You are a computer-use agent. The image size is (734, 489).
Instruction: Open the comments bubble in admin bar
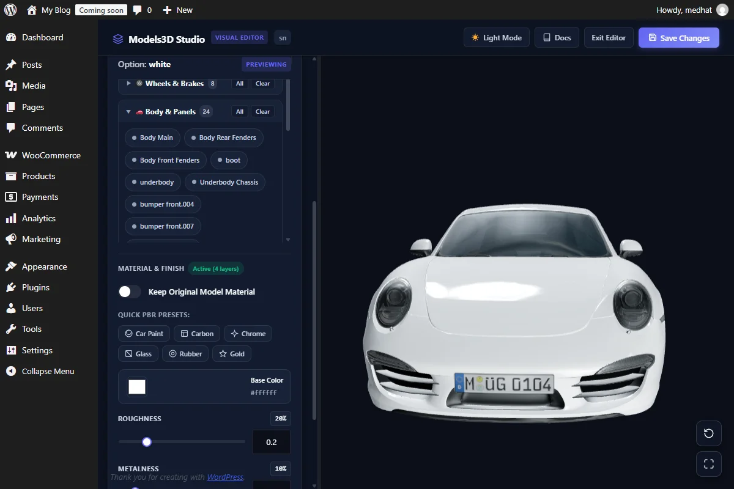point(143,10)
